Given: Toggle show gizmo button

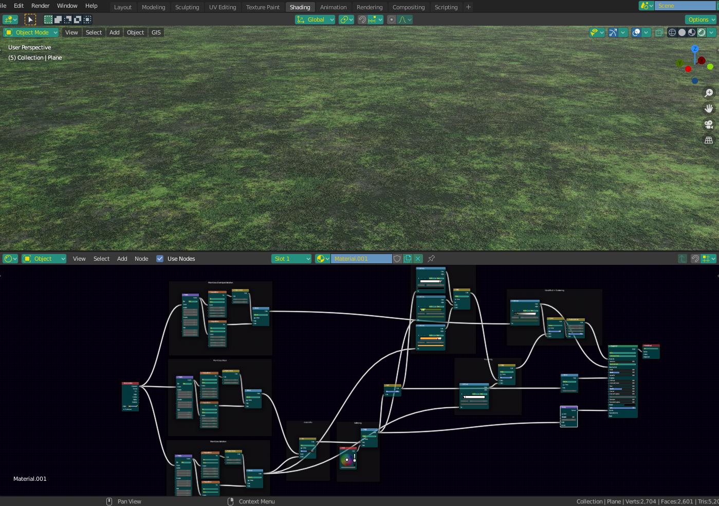Looking at the screenshot, I should click(x=613, y=32).
